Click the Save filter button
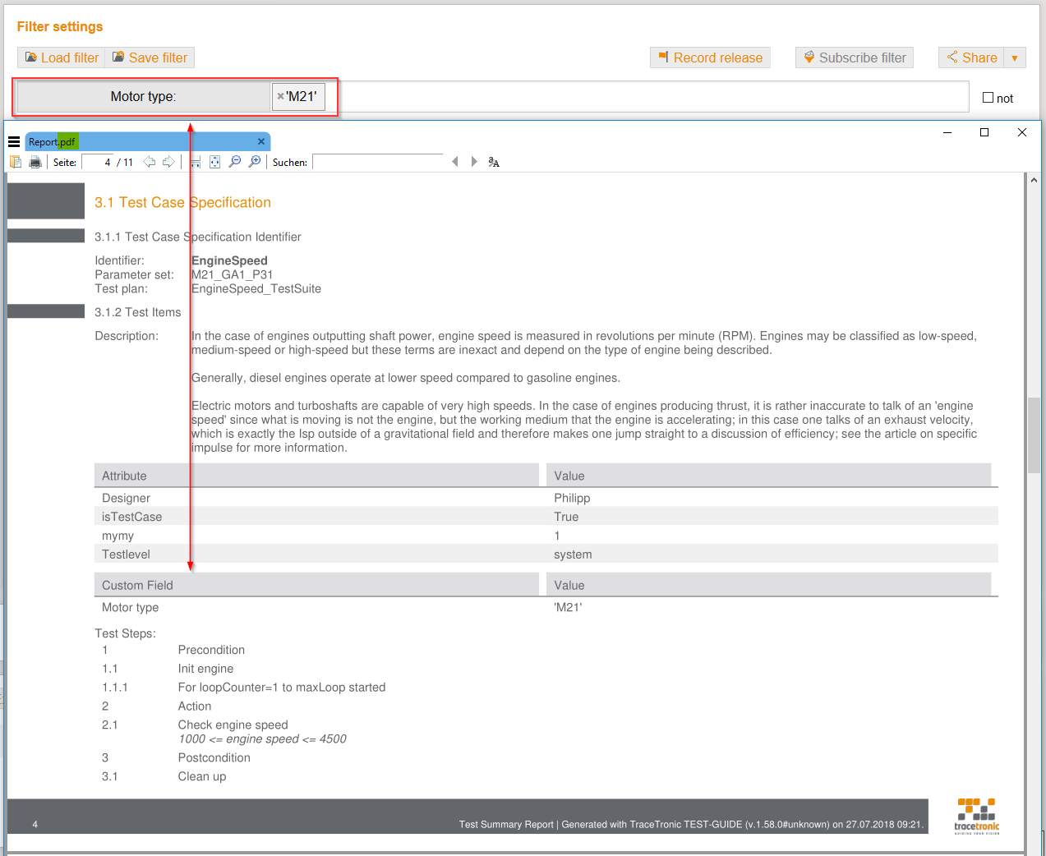Viewport: 1046px width, 856px height. tap(150, 58)
